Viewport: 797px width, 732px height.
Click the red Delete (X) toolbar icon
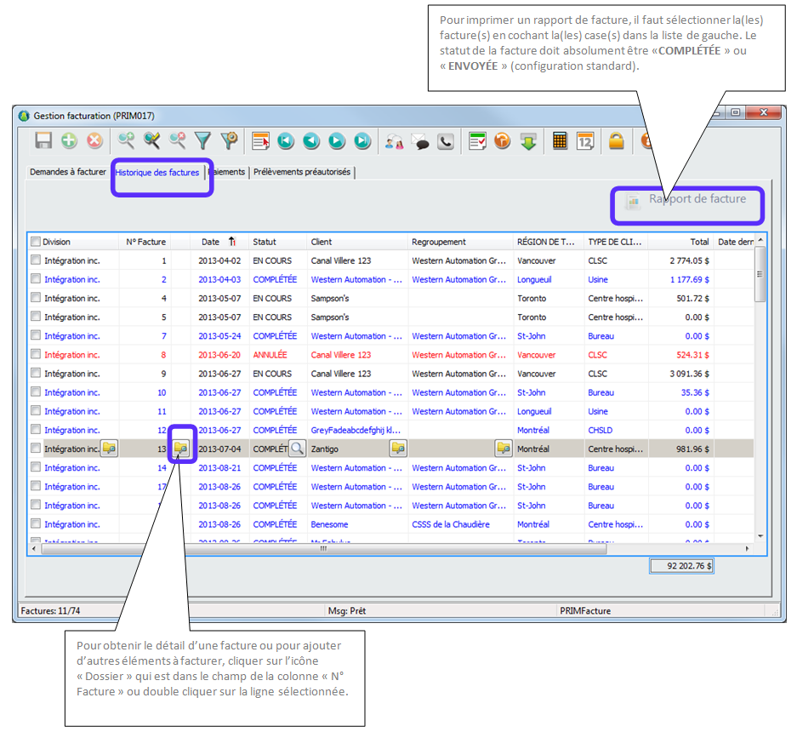(x=94, y=141)
